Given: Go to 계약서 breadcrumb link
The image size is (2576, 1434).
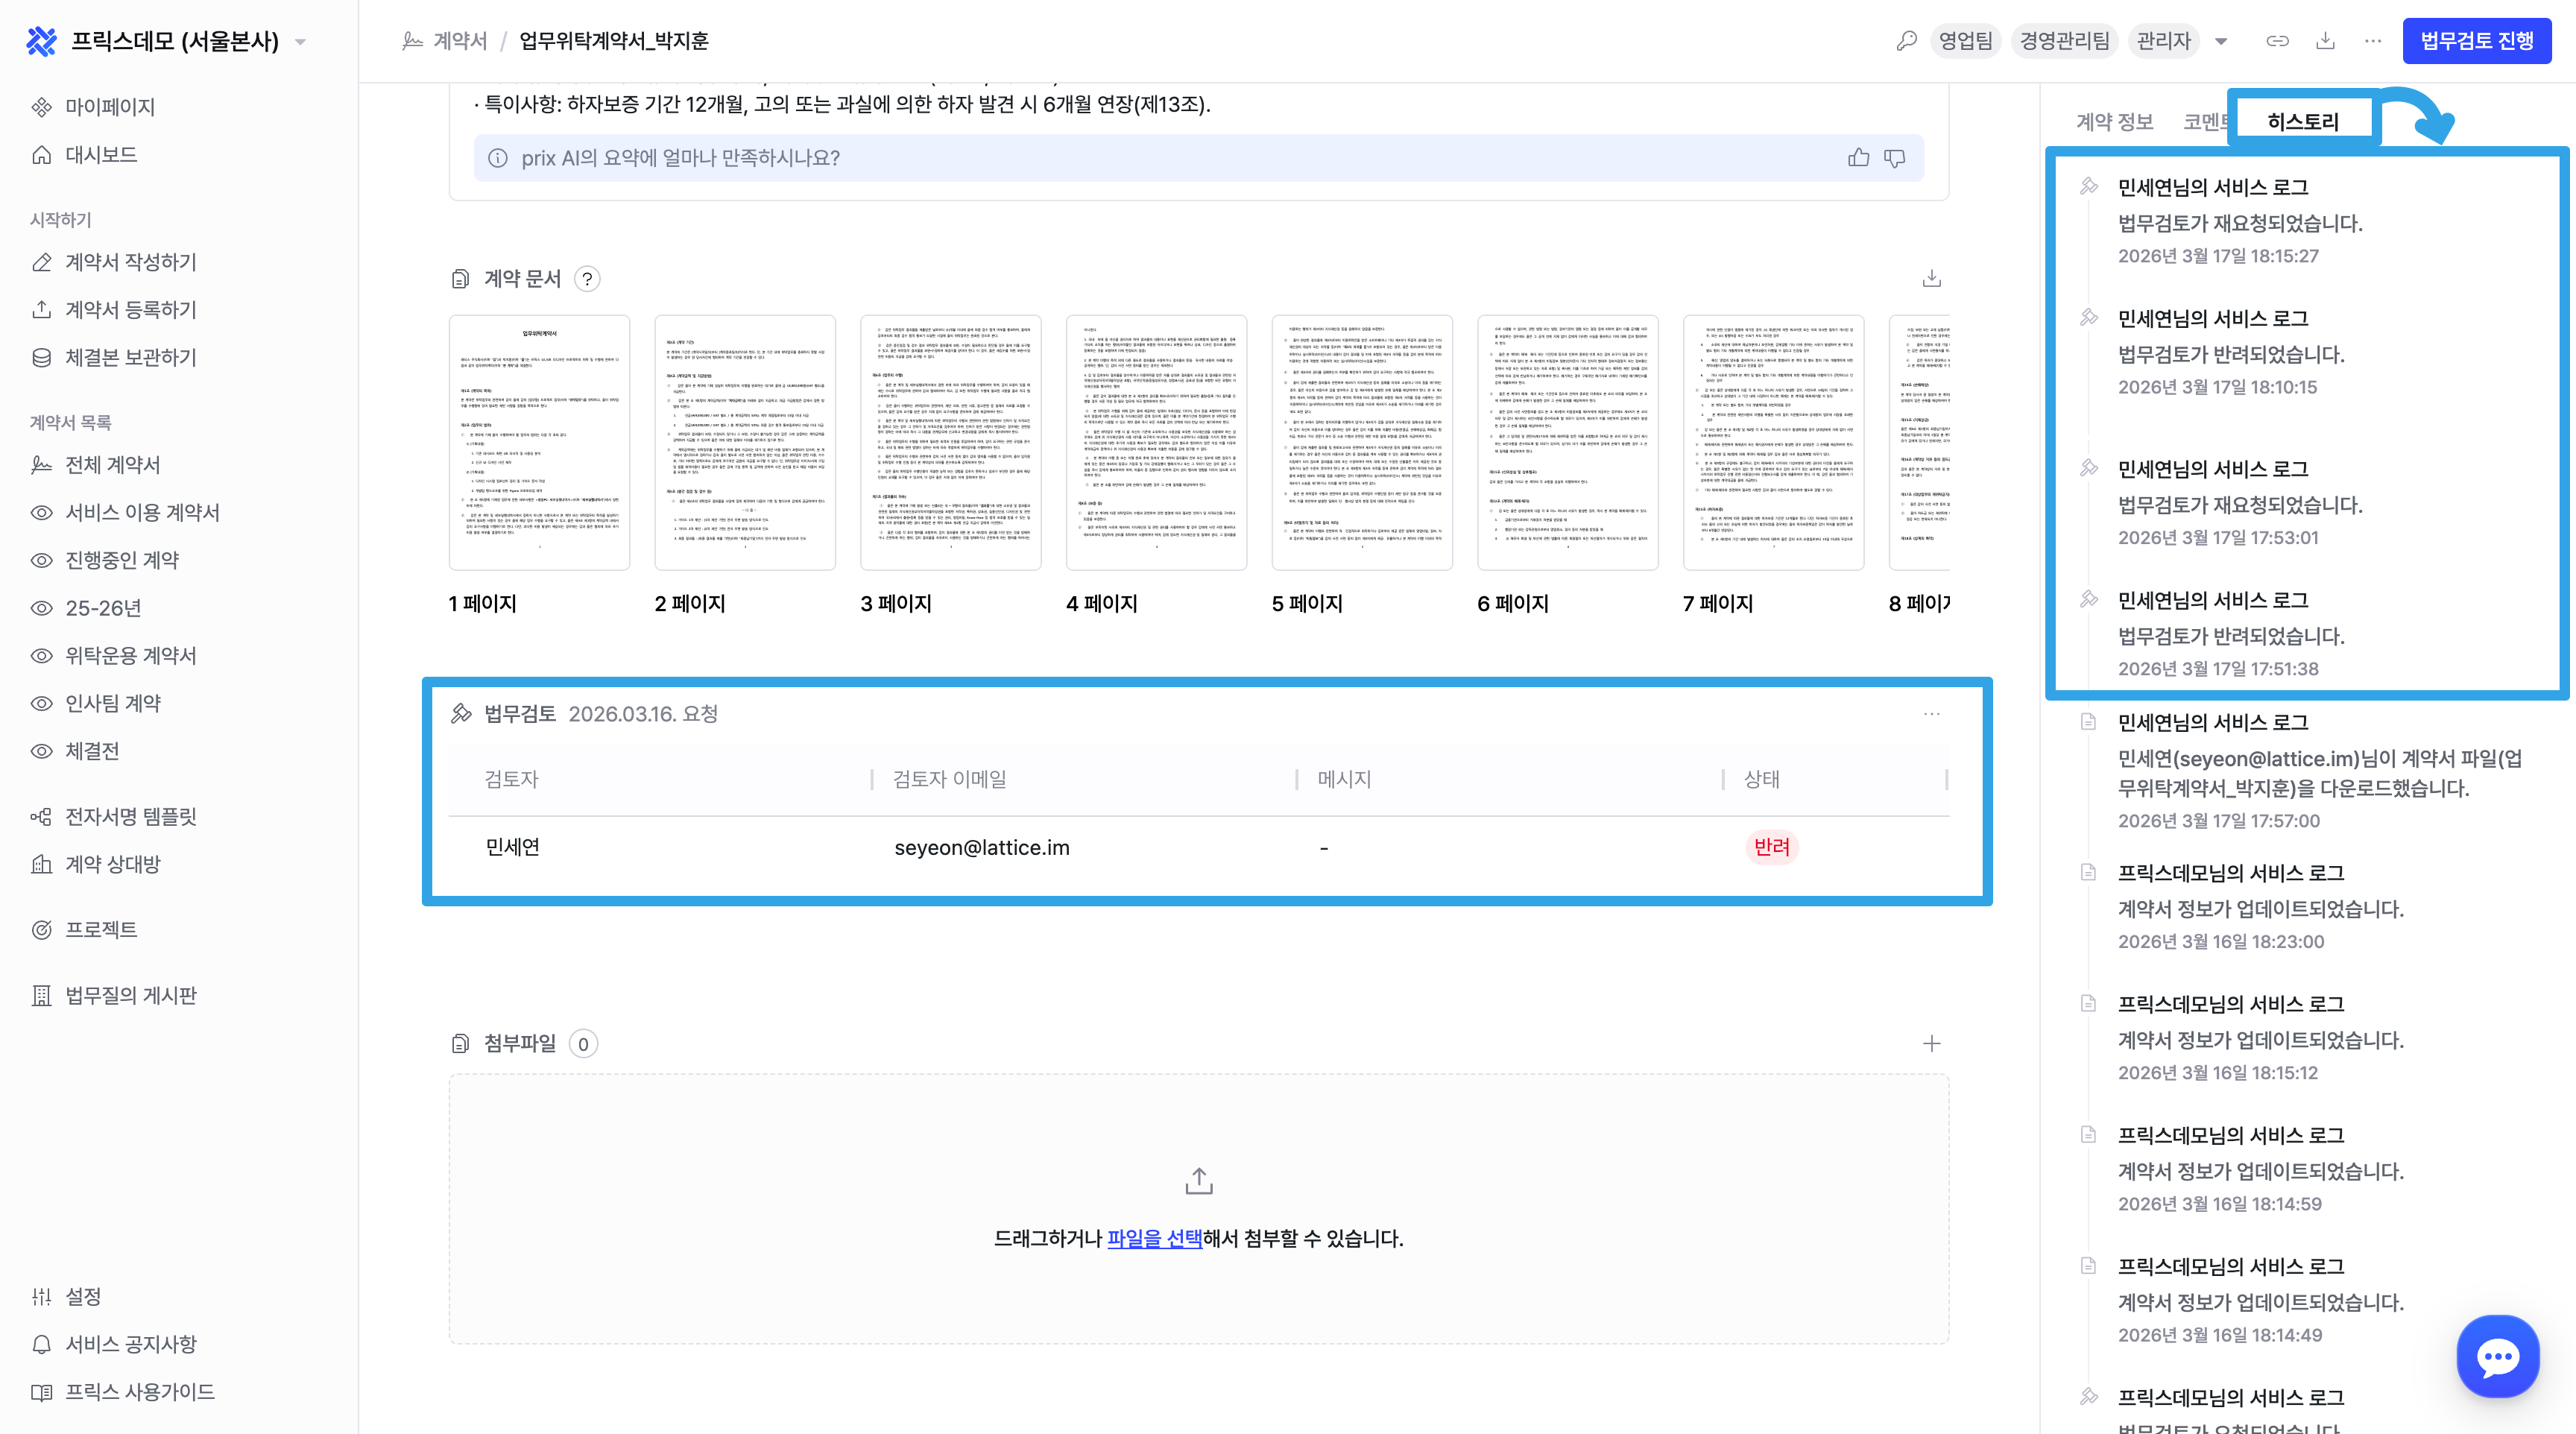Looking at the screenshot, I should (459, 41).
